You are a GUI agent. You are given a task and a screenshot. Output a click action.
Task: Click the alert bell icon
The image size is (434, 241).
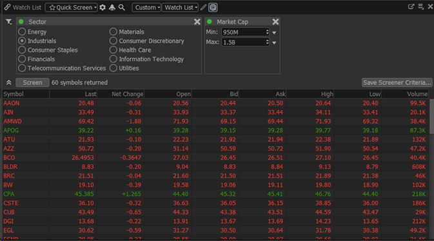tap(112, 8)
